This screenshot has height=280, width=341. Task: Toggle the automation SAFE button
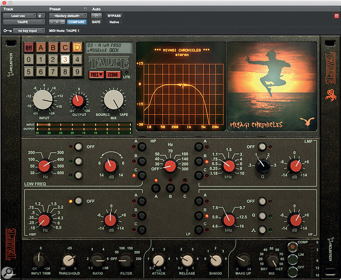click(x=96, y=22)
